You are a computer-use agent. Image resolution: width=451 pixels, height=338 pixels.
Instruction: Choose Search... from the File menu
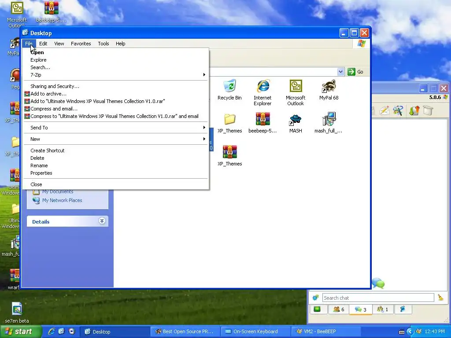(x=116, y=67)
